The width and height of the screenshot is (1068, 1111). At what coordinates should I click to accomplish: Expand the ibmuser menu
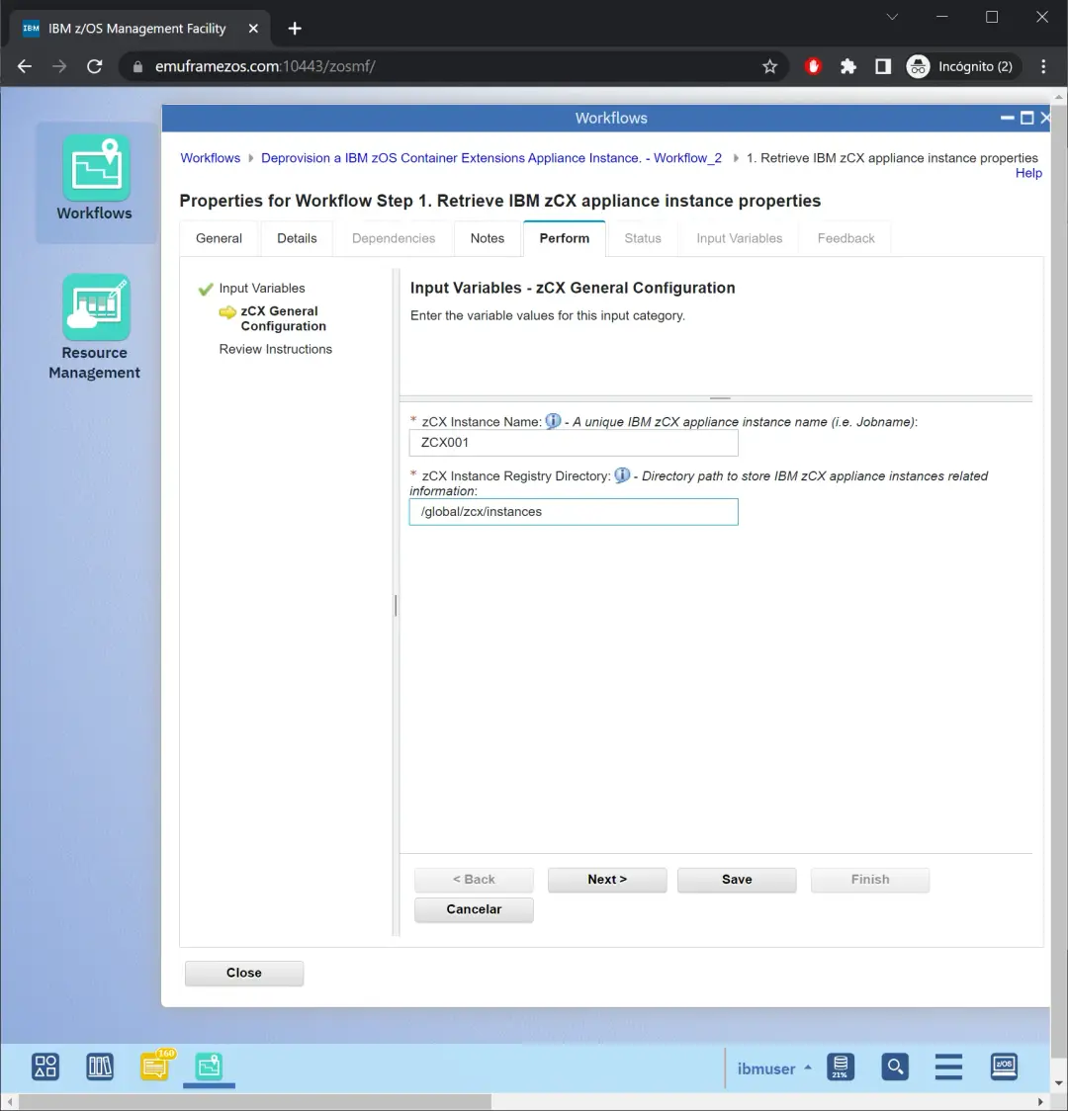pos(774,1068)
